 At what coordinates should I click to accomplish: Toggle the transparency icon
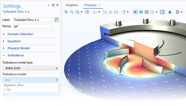(x=141, y=12)
